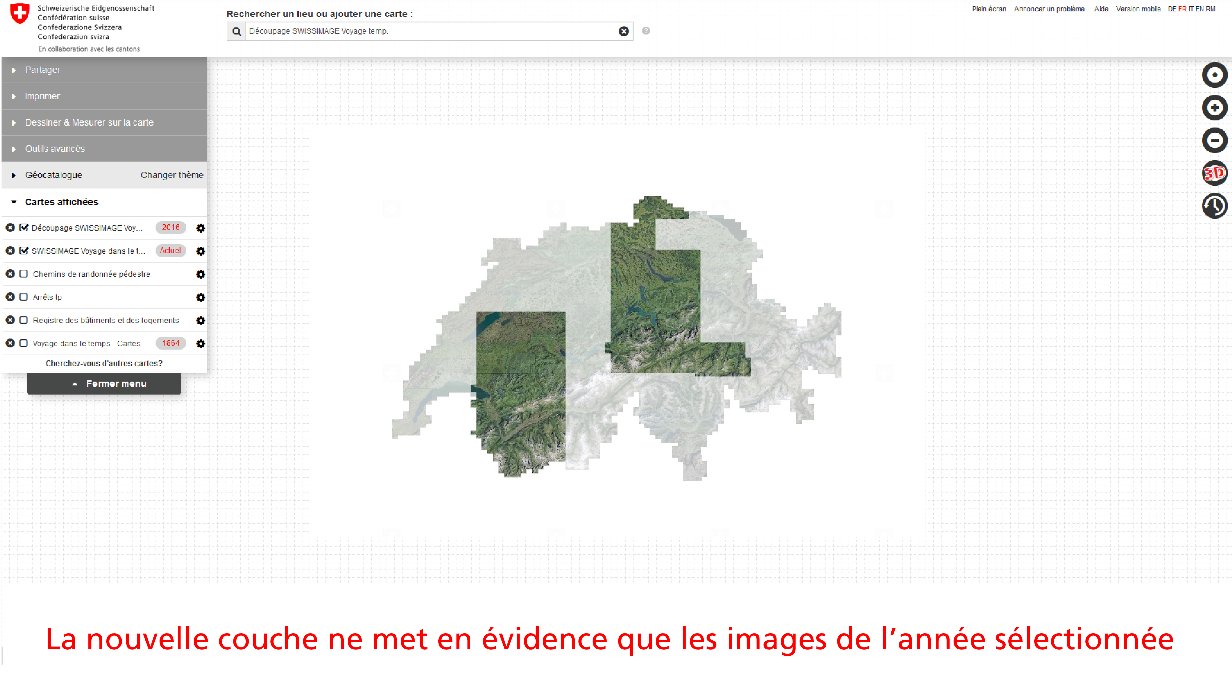Remove the Chemins de randonnée pédestre layer

pos(10,274)
